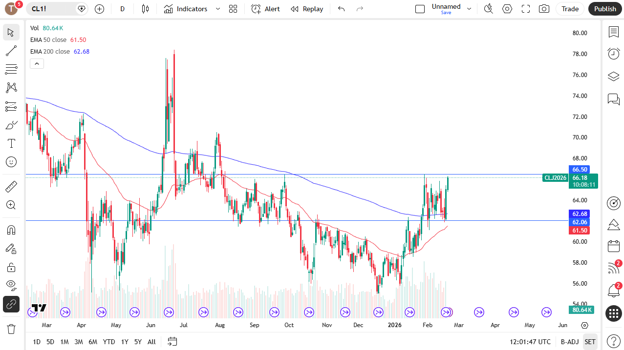Click the red 61.50 EMA price label
Viewport: 624px width, 350px height.
(580, 230)
